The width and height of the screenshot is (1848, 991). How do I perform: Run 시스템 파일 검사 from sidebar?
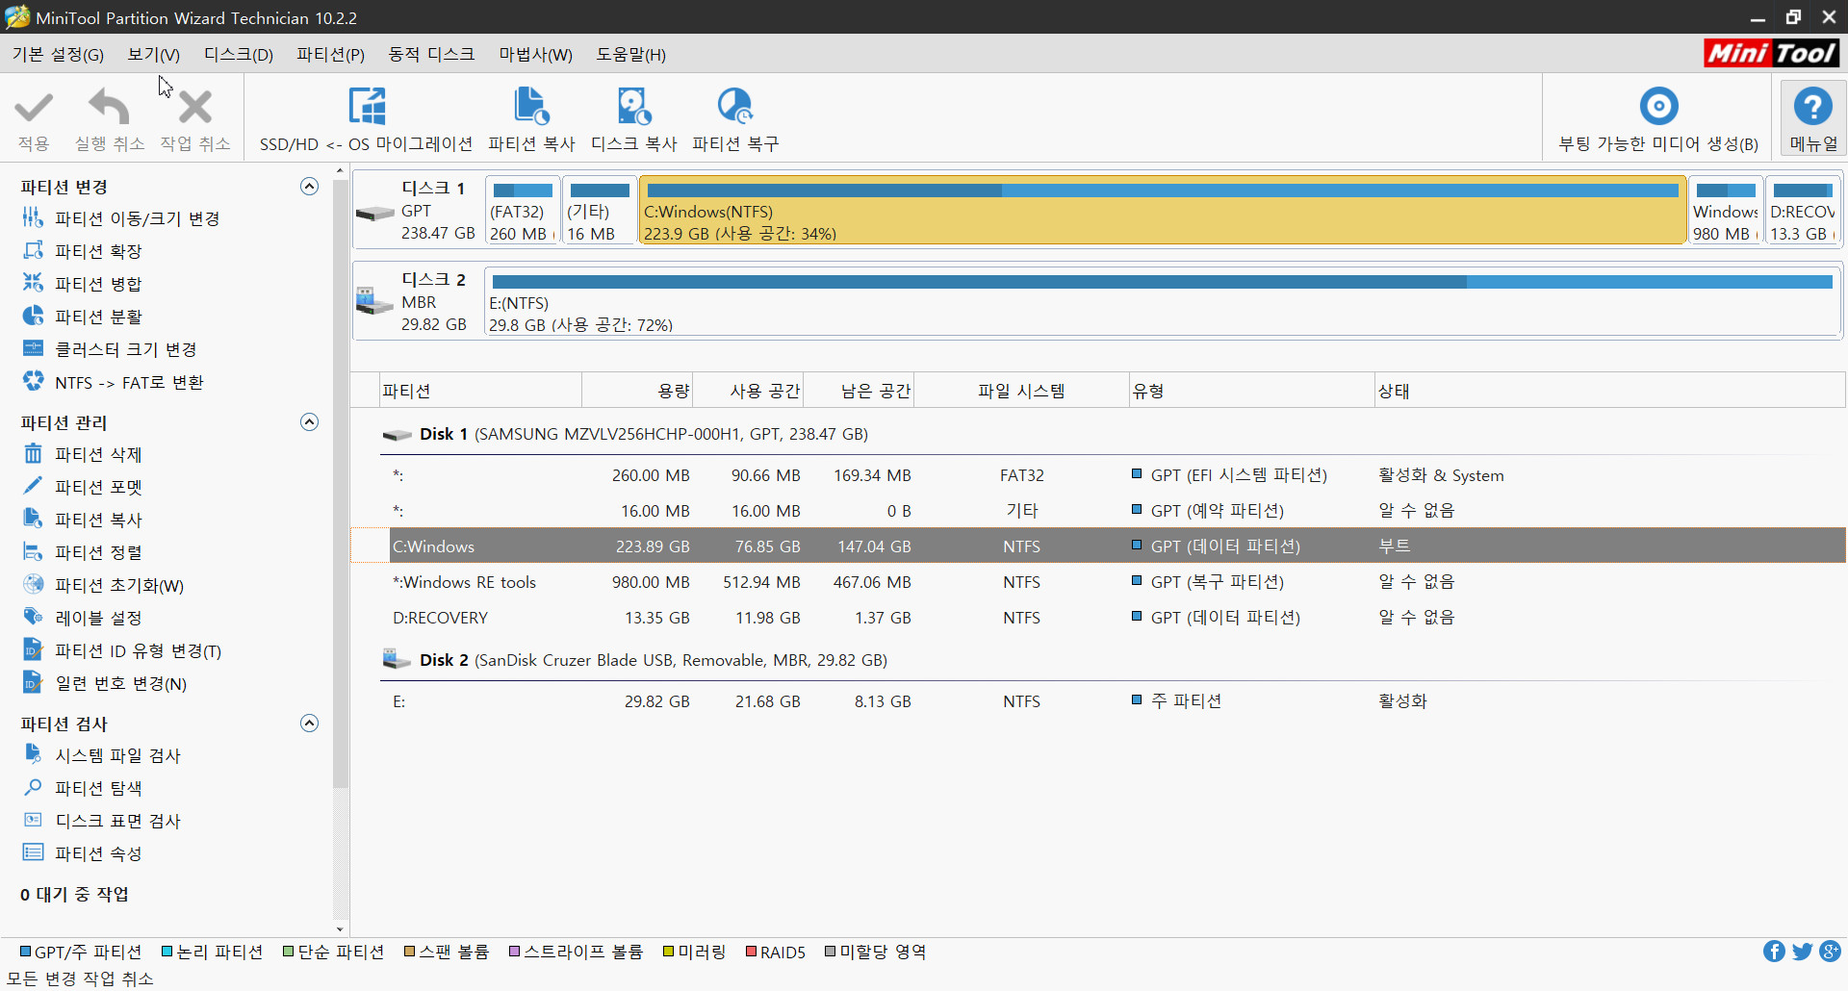pyautogui.click(x=102, y=755)
